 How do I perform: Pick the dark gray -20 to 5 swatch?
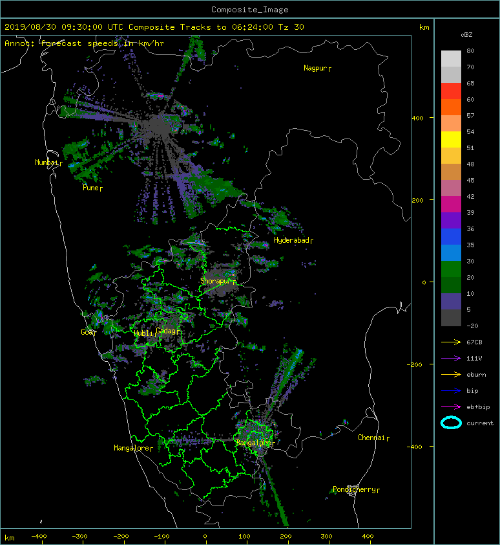451,318
